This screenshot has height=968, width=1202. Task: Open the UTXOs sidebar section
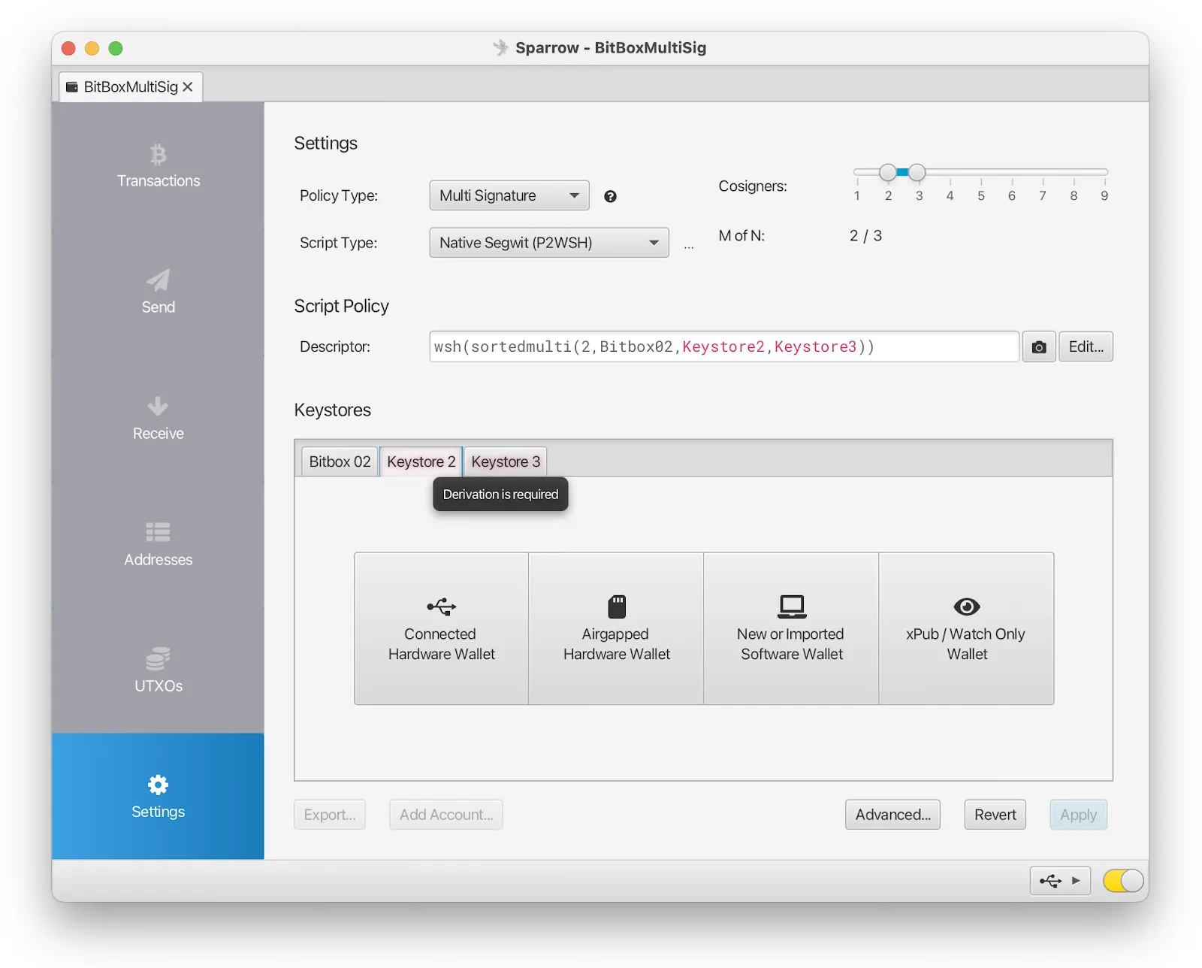click(x=158, y=670)
